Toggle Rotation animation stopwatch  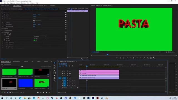point(4,22)
